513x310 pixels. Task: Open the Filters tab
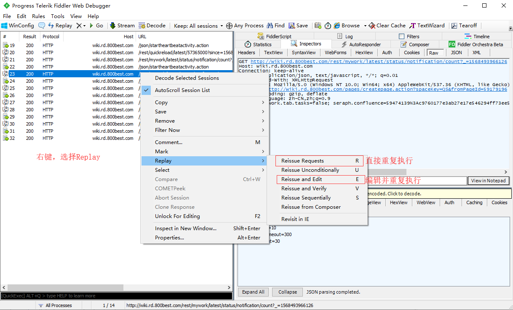point(409,37)
